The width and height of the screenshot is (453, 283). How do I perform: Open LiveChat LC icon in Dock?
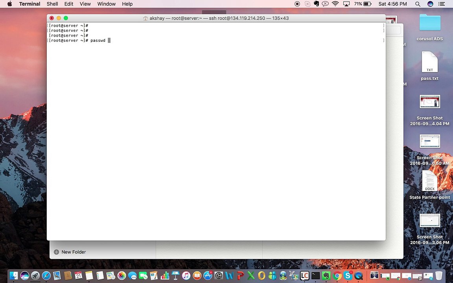click(x=304, y=276)
